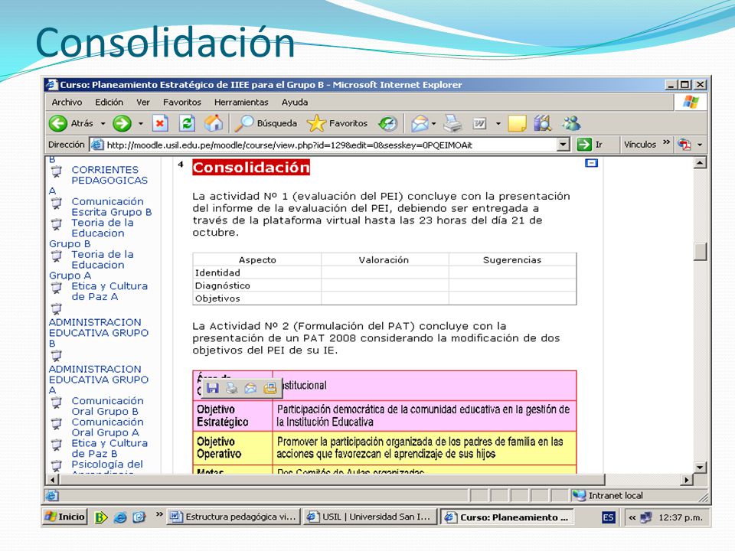The image size is (735, 551).
Task: Click the image toolbar save disk icon
Action: 212,387
